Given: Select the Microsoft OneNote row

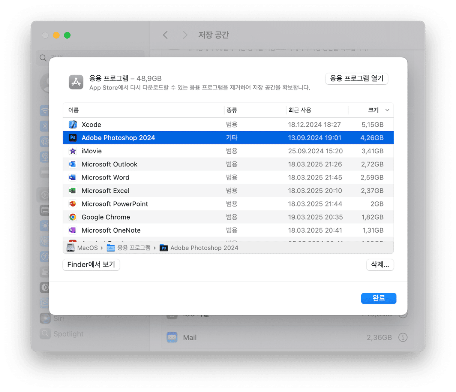Looking at the screenshot, I should [228, 230].
